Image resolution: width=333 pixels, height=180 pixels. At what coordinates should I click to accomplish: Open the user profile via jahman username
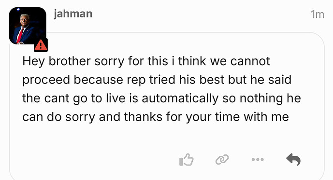point(73,14)
